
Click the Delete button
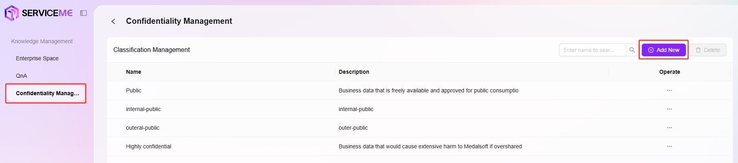coord(708,50)
